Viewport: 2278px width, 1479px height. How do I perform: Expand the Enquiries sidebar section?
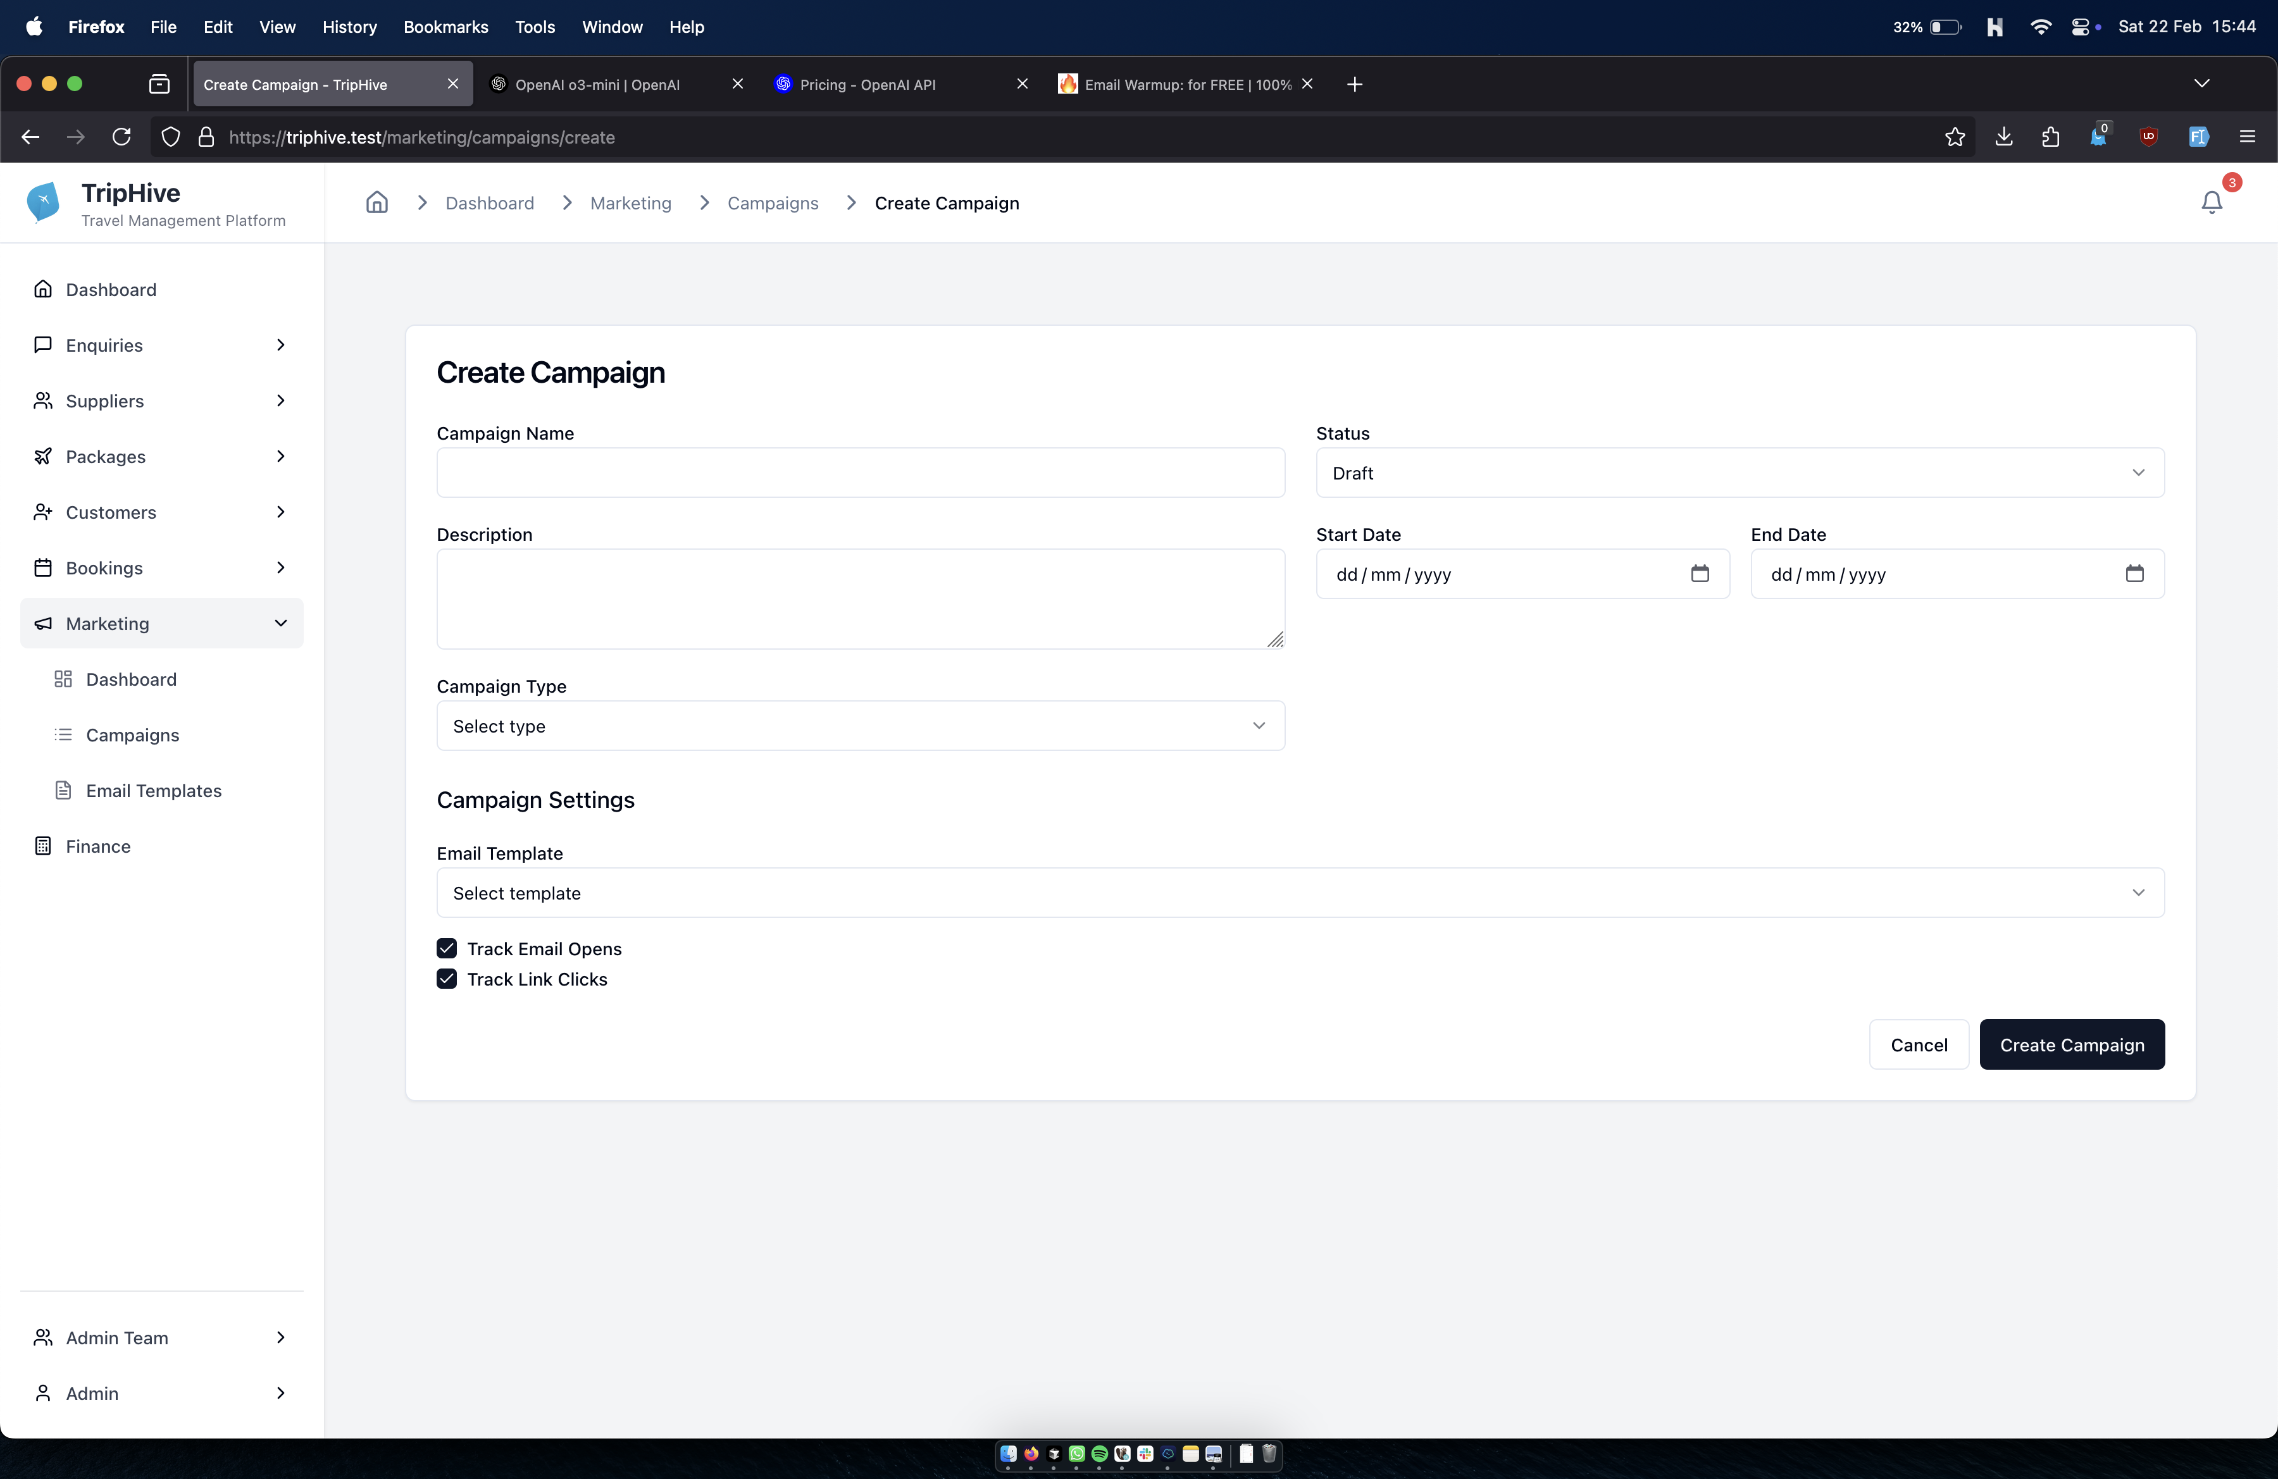coord(161,345)
